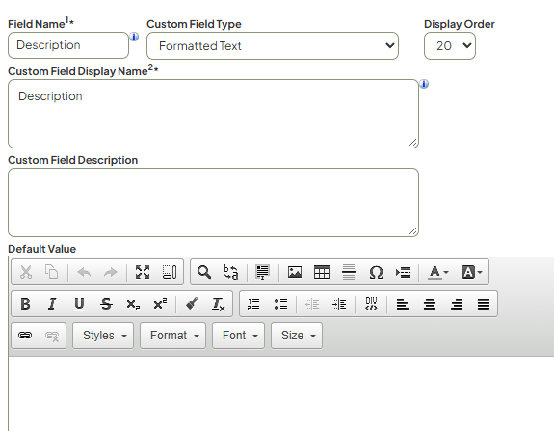Redo the last edit
Screen dimensions: 554x431
[111, 272]
